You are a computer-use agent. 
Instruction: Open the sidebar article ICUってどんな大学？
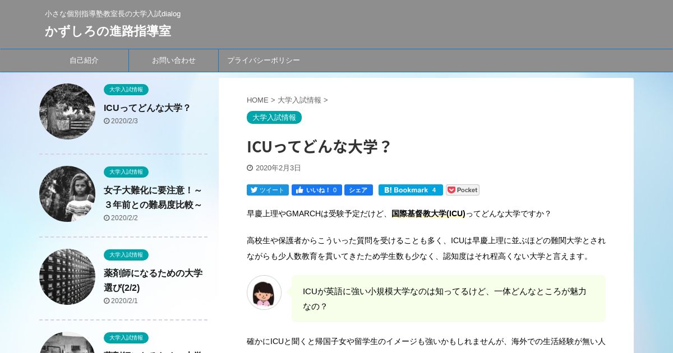click(147, 108)
